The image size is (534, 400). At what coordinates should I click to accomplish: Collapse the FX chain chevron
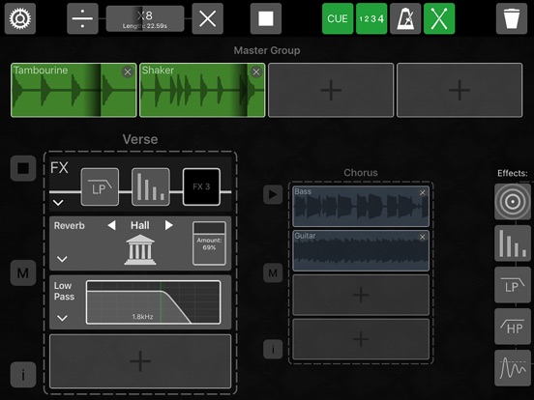(58, 203)
